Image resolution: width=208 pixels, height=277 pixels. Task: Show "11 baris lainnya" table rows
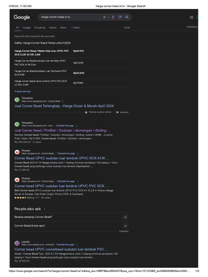click(22, 91)
